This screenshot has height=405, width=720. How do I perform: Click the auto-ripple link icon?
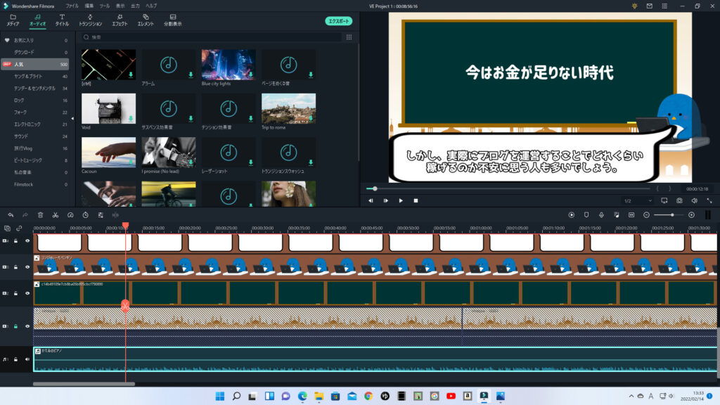(x=19, y=229)
